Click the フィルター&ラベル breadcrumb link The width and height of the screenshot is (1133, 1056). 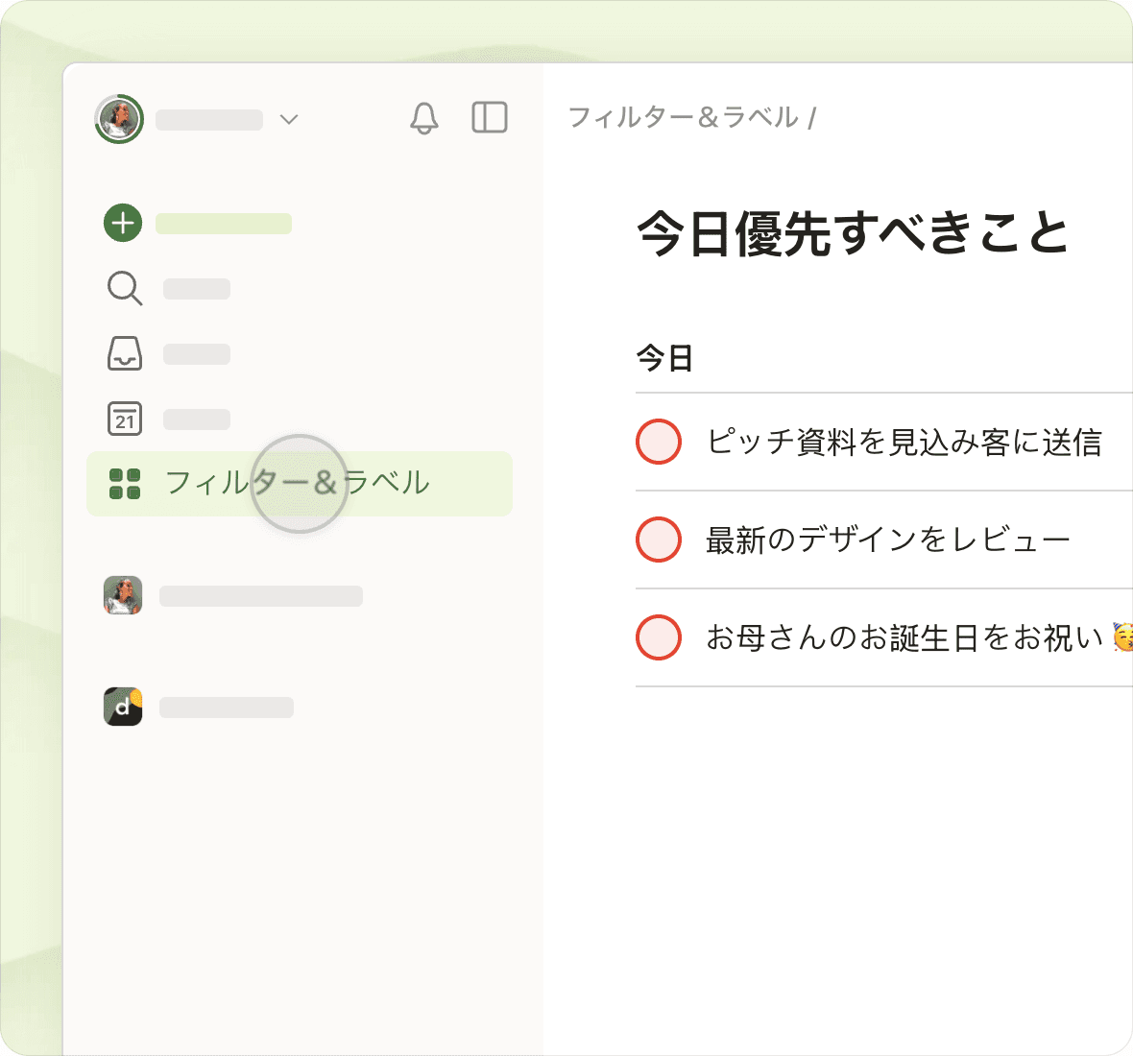(x=683, y=117)
